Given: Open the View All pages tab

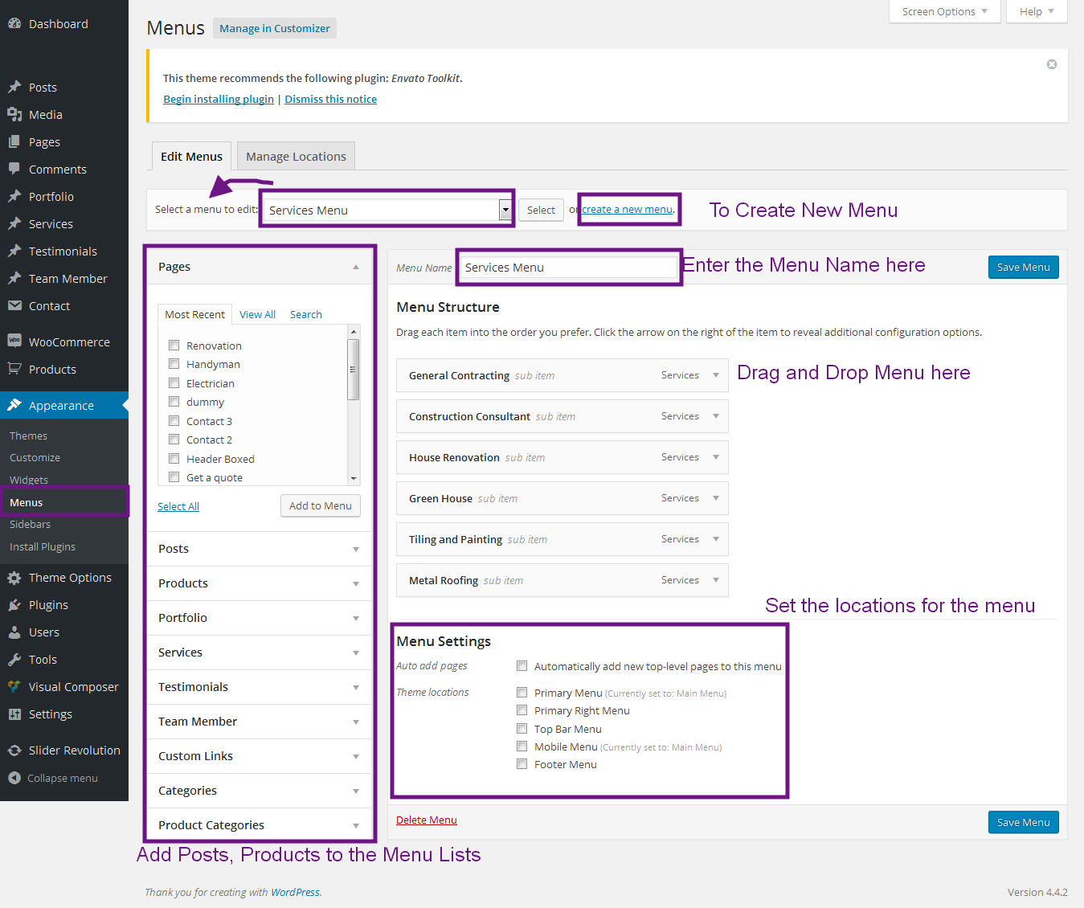Looking at the screenshot, I should click(257, 315).
